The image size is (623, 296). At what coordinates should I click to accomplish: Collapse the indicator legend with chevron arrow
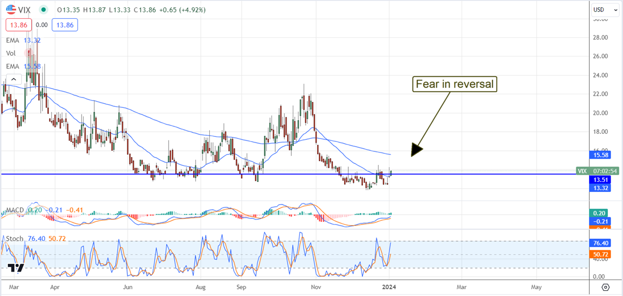[x=13, y=79]
